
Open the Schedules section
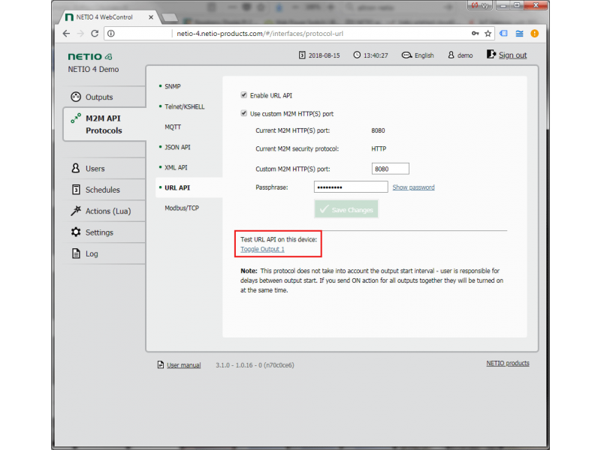tap(104, 190)
